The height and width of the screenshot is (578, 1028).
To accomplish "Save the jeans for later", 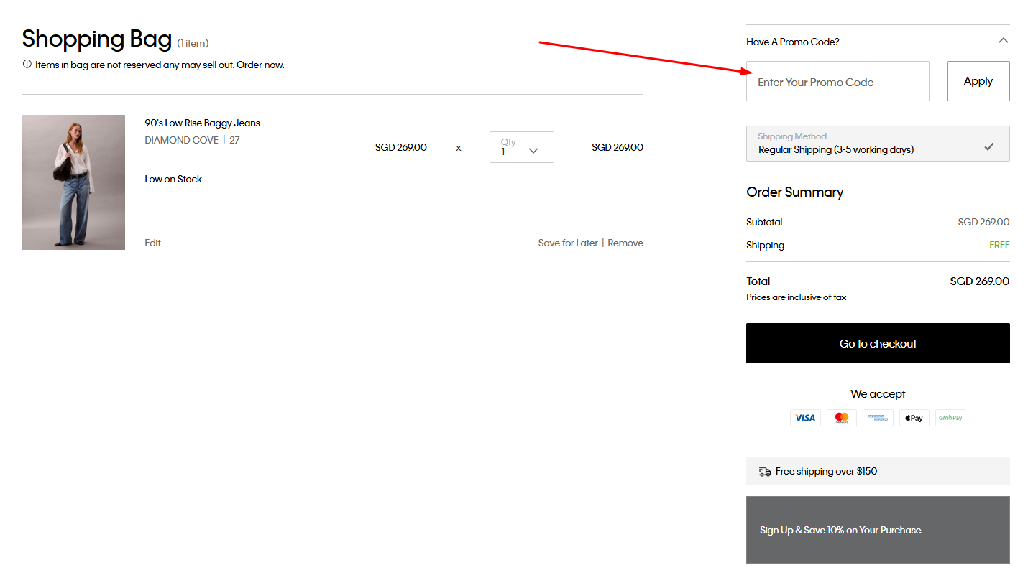I will pyautogui.click(x=568, y=243).
